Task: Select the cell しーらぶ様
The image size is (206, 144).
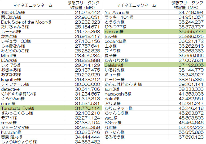Action: pyautogui.click(x=33, y=31)
